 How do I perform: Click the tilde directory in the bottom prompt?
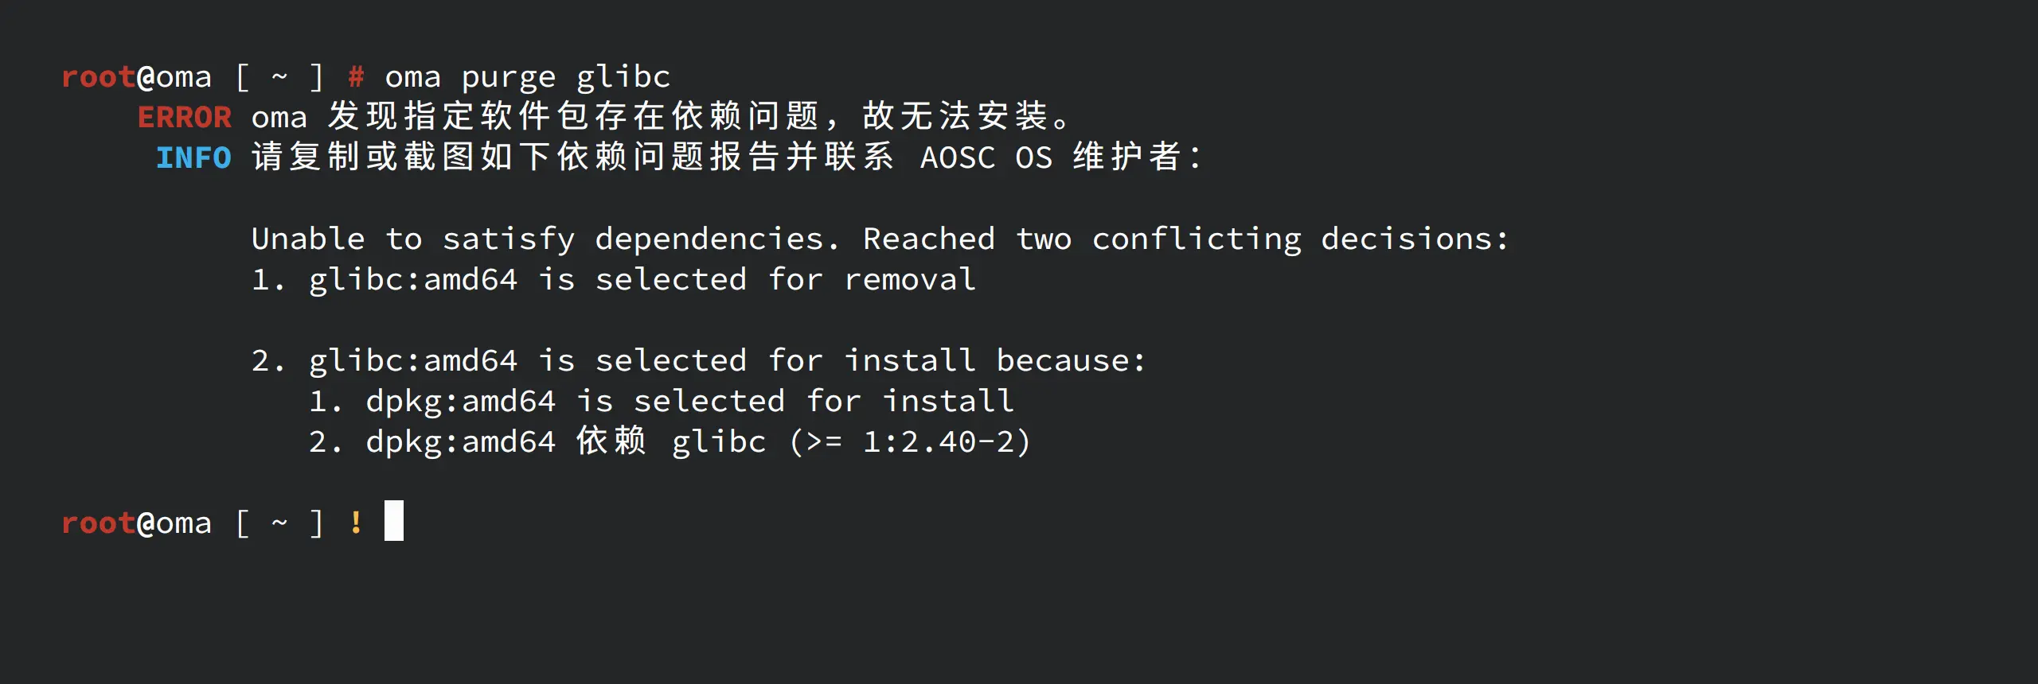pyautogui.click(x=279, y=523)
